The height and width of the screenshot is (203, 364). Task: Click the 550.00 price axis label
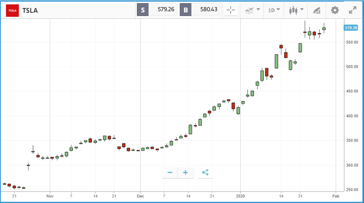tap(352, 42)
